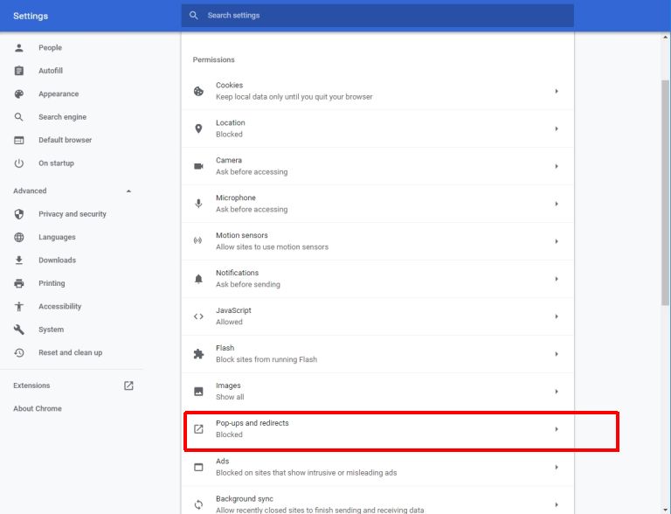Open On startup settings
671x514 pixels.
point(56,163)
